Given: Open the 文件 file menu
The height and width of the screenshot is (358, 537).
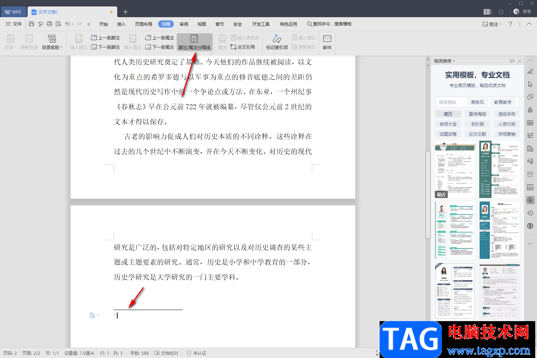Looking at the screenshot, I should [14, 24].
